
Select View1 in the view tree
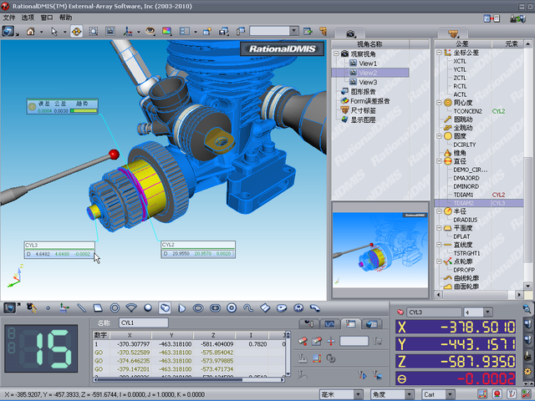368,63
